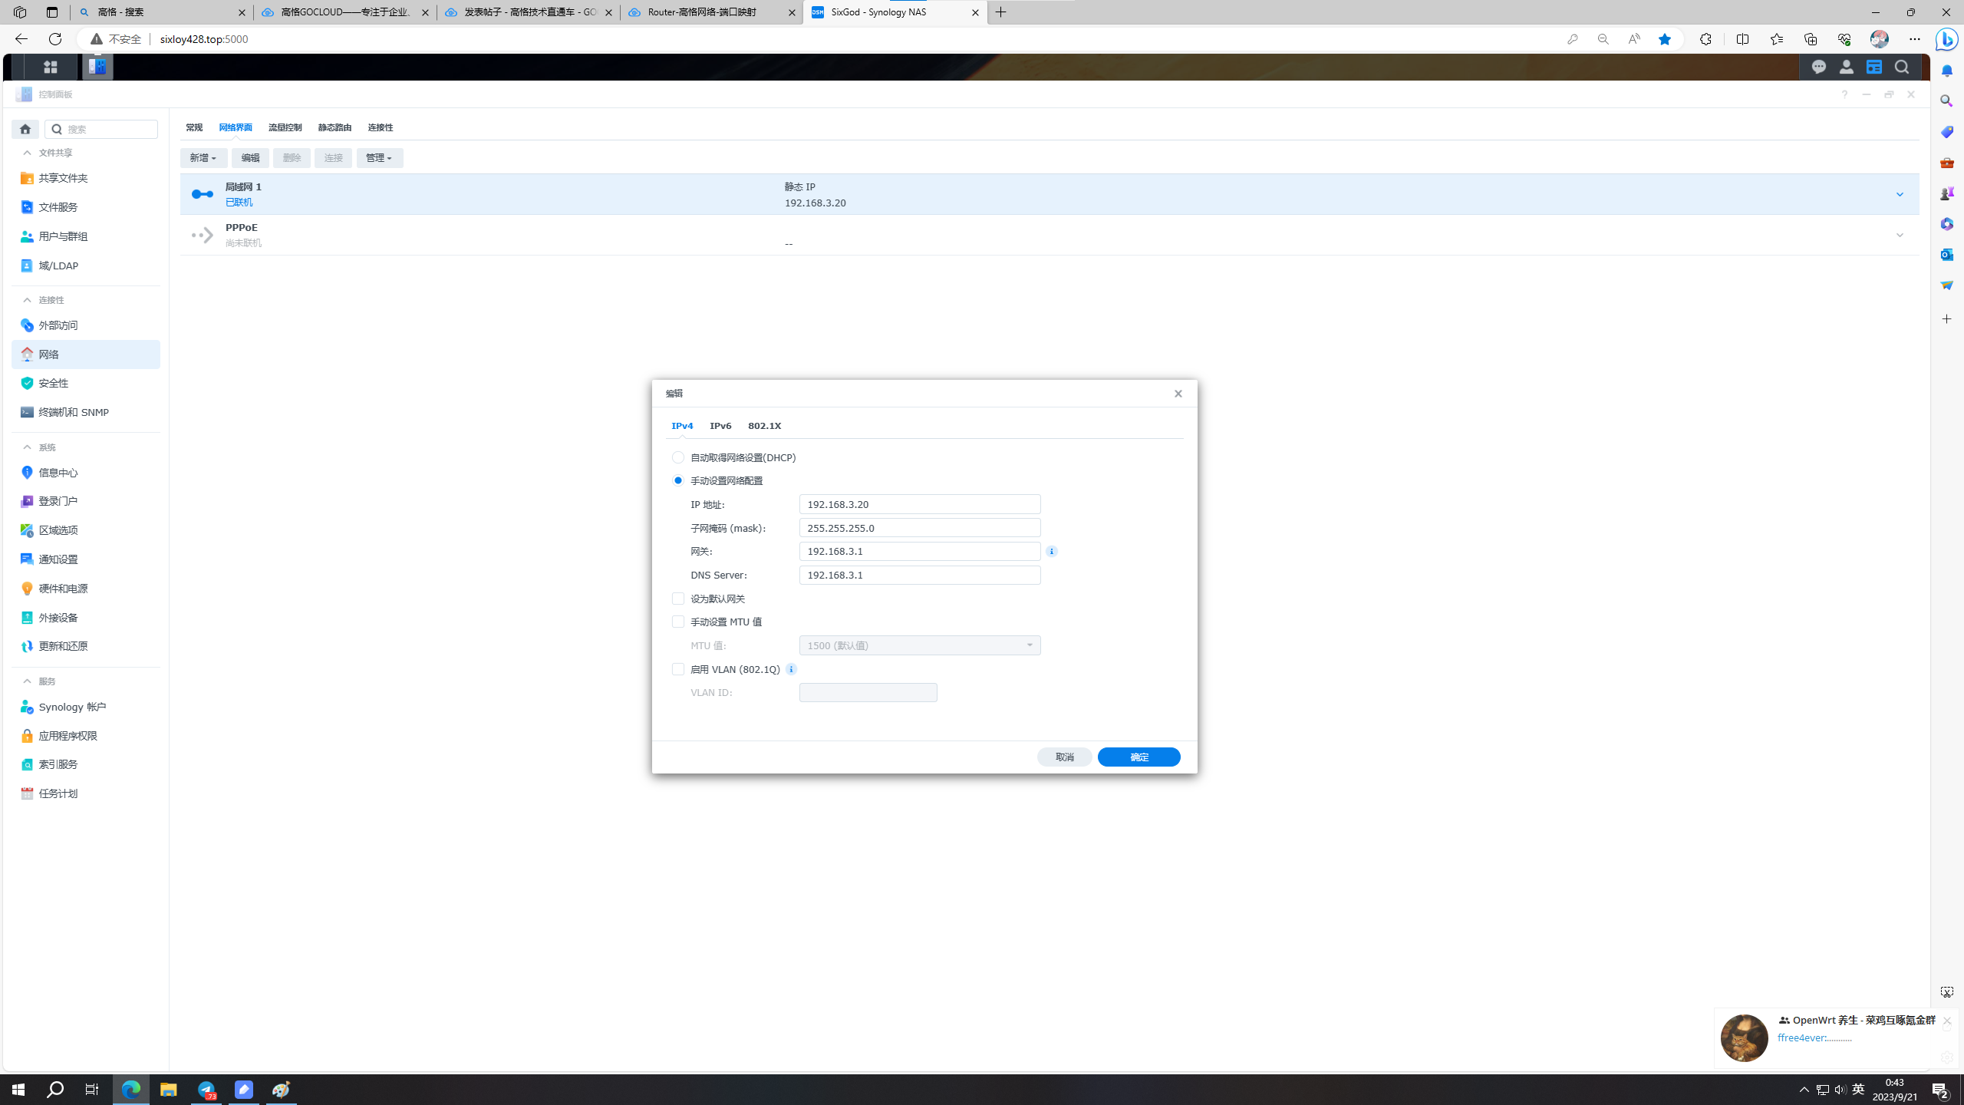Select the DHCP automatic configuration radio button

point(678,457)
